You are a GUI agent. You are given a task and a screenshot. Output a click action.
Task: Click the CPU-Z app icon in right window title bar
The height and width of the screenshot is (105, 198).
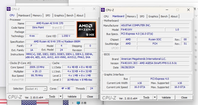103,10
